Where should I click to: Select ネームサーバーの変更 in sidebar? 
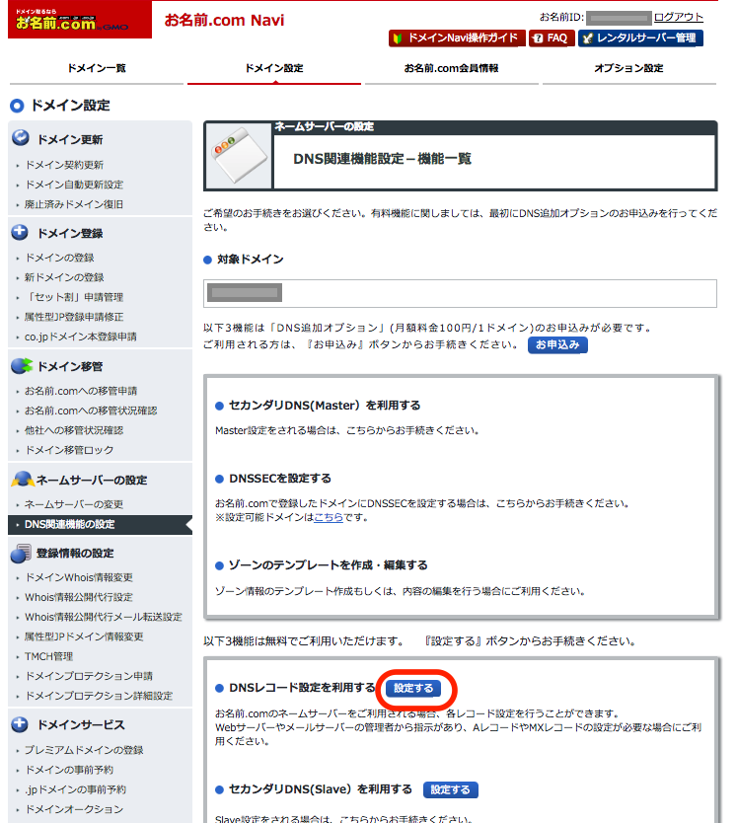tap(73, 504)
